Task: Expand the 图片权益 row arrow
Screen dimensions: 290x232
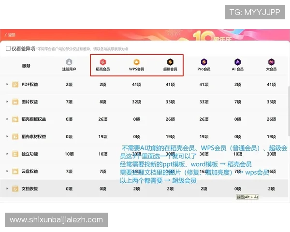Action: click(x=7, y=101)
